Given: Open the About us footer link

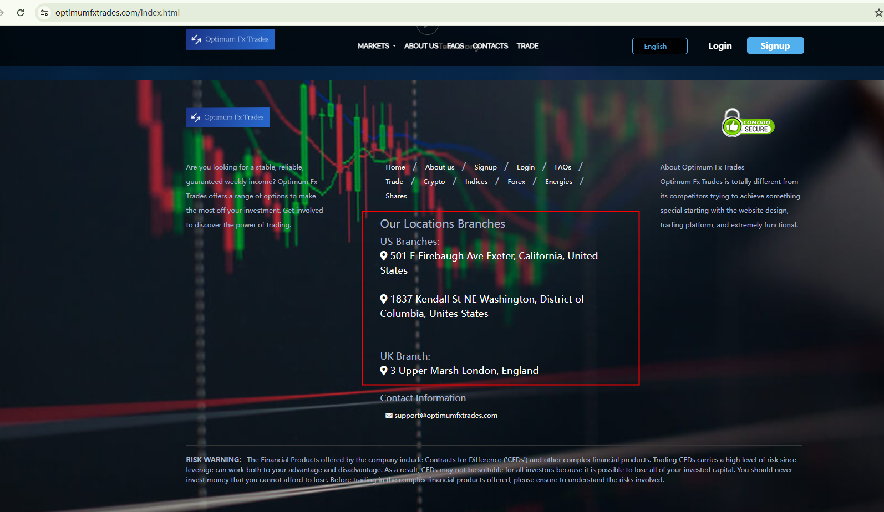Looking at the screenshot, I should coord(440,167).
